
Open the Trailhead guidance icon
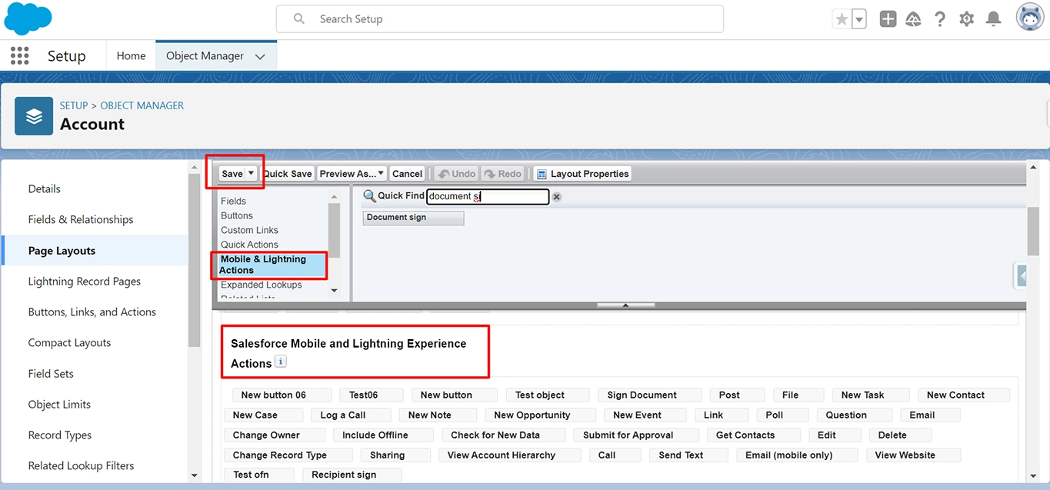913,19
